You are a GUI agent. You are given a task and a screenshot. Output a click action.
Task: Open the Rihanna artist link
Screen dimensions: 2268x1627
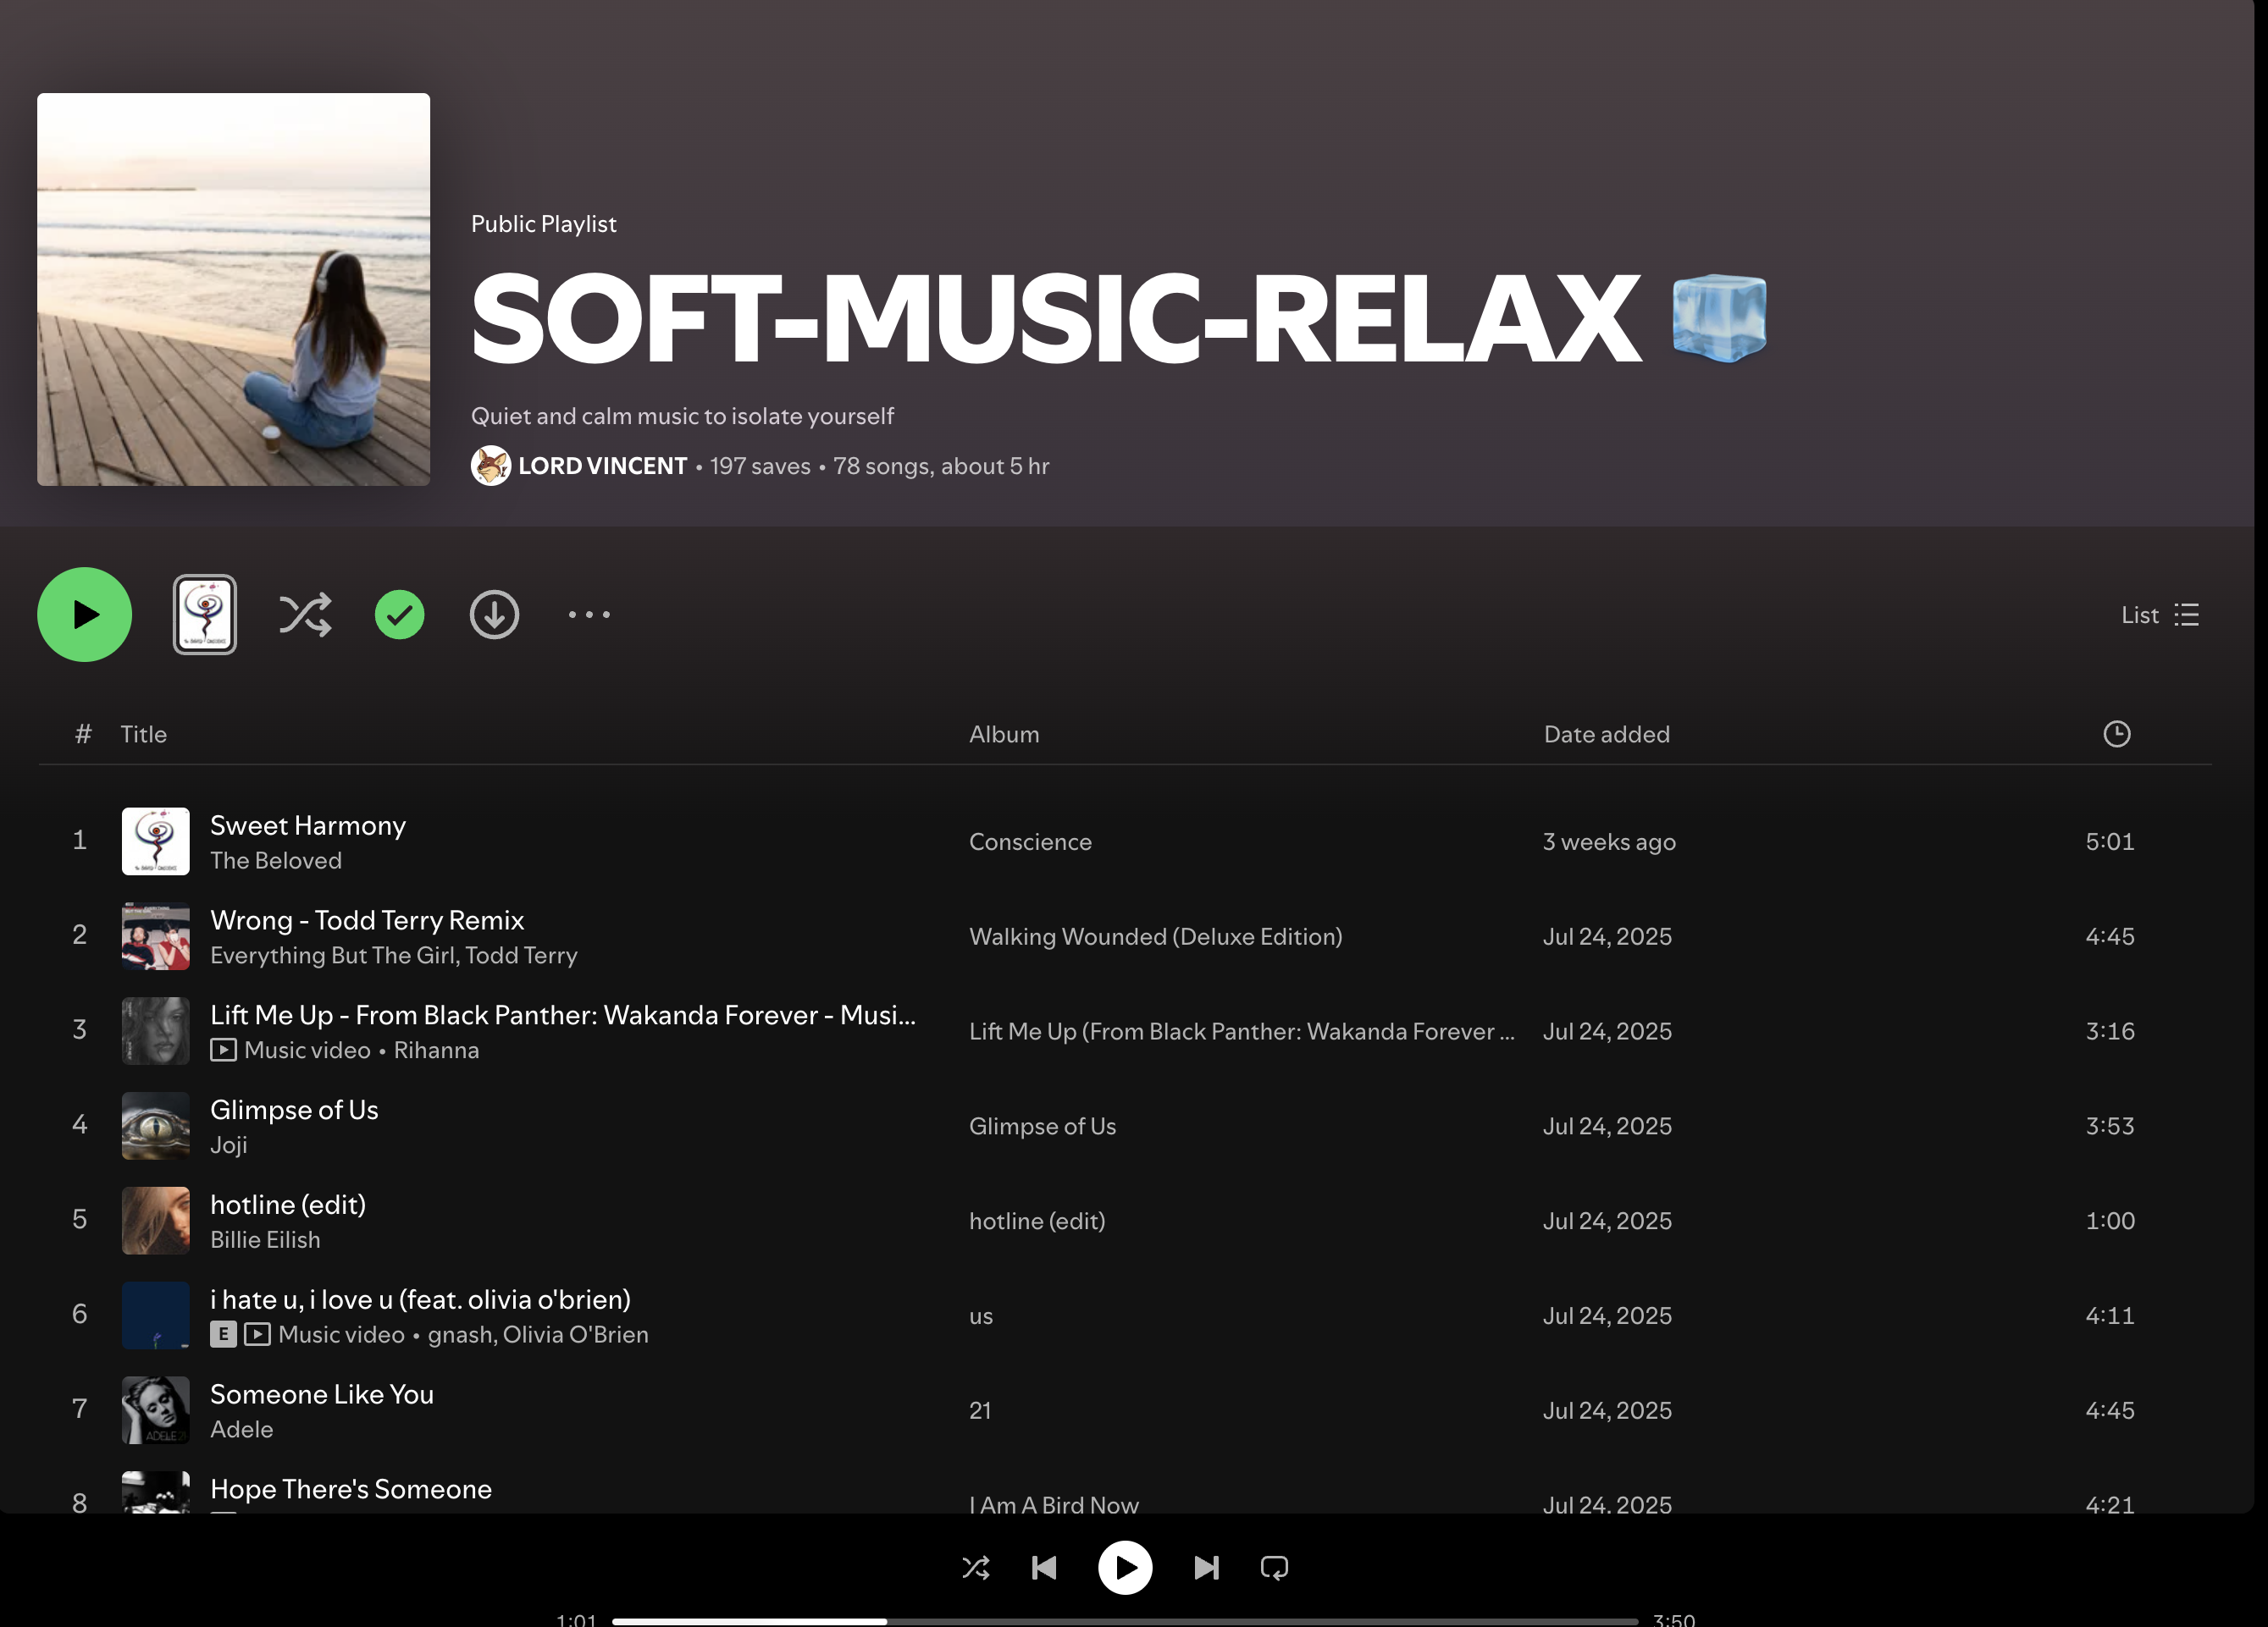click(x=436, y=1051)
